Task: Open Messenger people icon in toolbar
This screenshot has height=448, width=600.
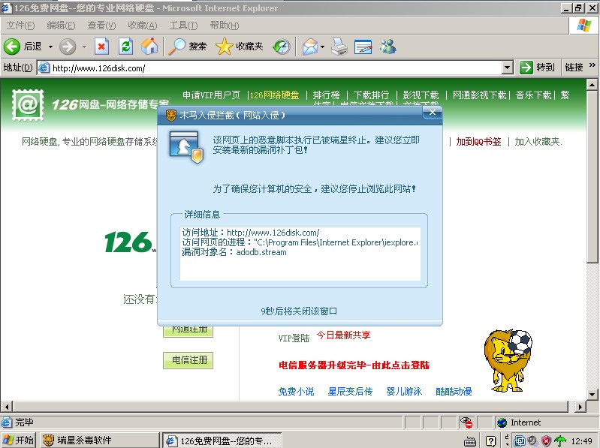Action: 387,47
